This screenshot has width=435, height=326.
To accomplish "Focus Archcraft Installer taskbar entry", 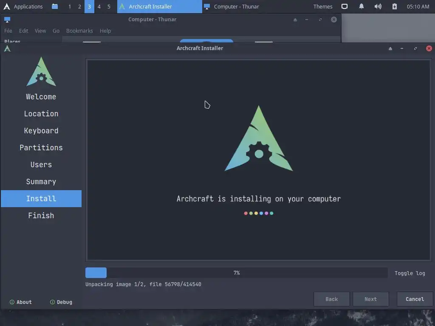I will pyautogui.click(x=160, y=6).
